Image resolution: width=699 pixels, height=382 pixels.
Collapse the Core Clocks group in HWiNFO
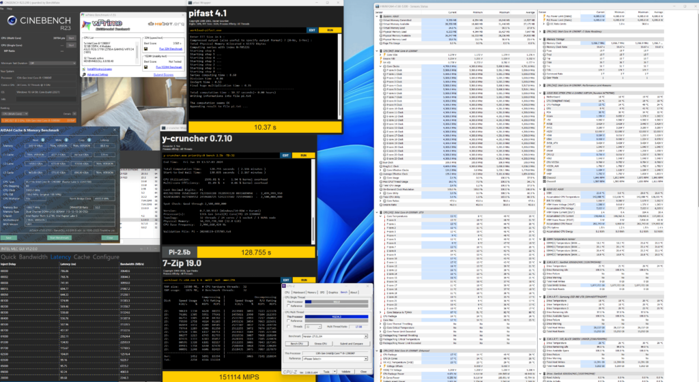coord(381,66)
